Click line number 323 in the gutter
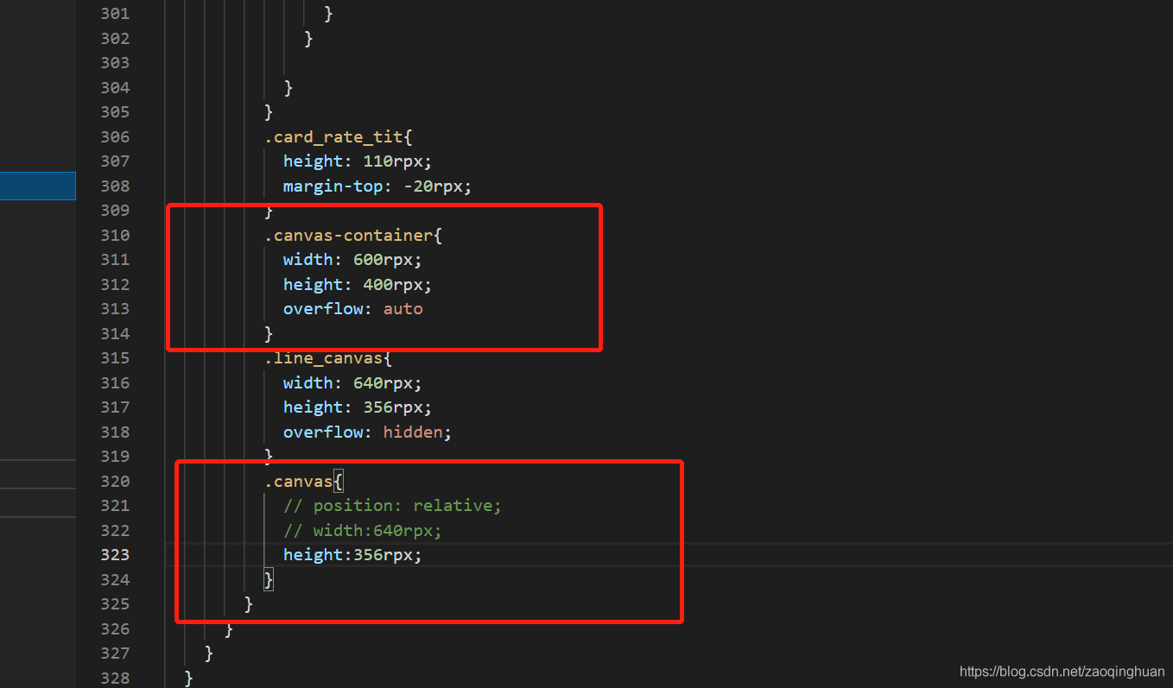Image resolution: width=1173 pixels, height=688 pixels. pos(115,554)
